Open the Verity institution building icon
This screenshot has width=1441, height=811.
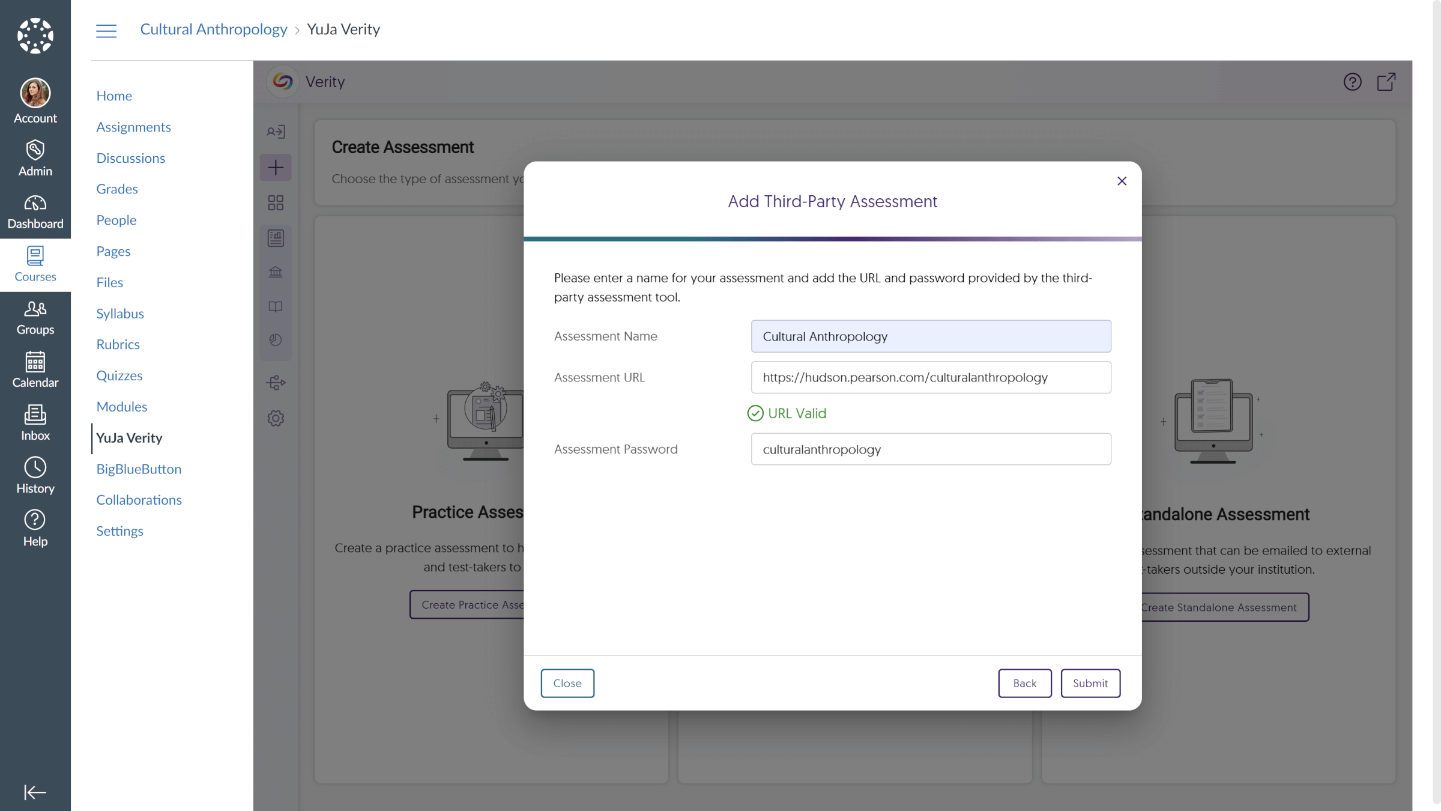(276, 272)
